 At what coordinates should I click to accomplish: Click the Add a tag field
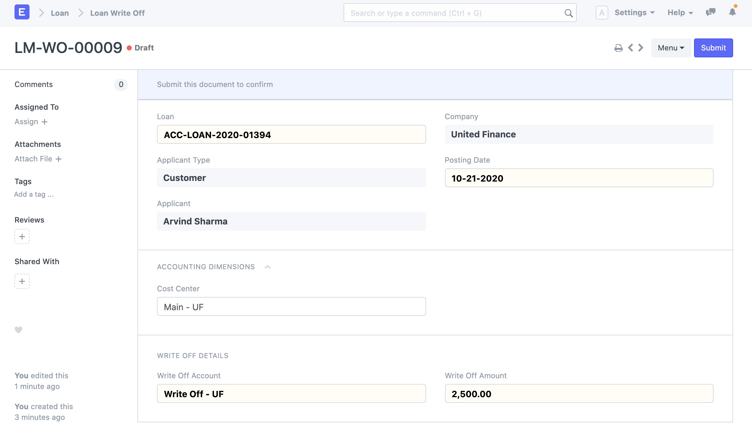[x=34, y=194]
